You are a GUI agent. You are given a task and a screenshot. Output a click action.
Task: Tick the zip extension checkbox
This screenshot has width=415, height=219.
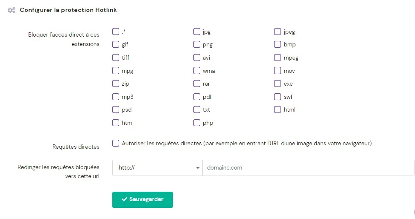[x=116, y=84]
